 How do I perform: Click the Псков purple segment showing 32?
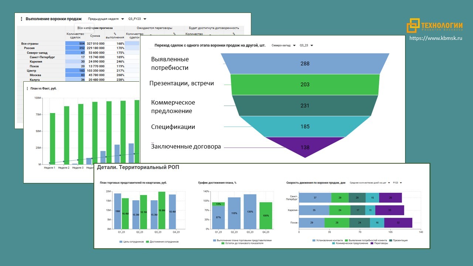coord(398,223)
